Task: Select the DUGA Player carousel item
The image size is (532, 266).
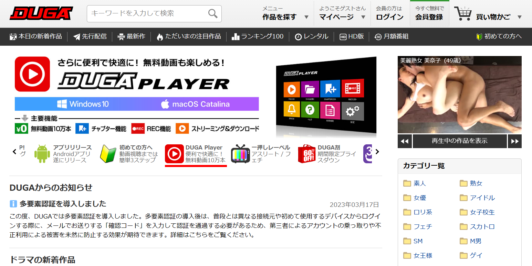Action: click(x=196, y=154)
